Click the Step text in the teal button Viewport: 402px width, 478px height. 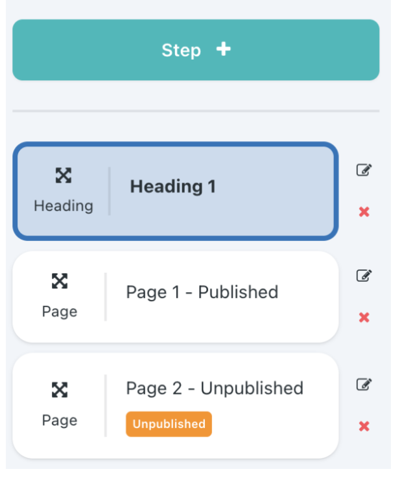[182, 51]
